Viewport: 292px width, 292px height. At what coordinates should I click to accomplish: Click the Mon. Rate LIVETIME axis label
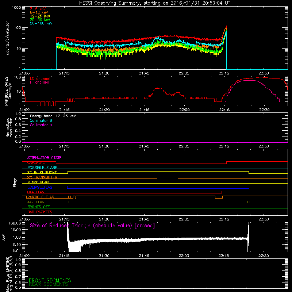(9, 274)
